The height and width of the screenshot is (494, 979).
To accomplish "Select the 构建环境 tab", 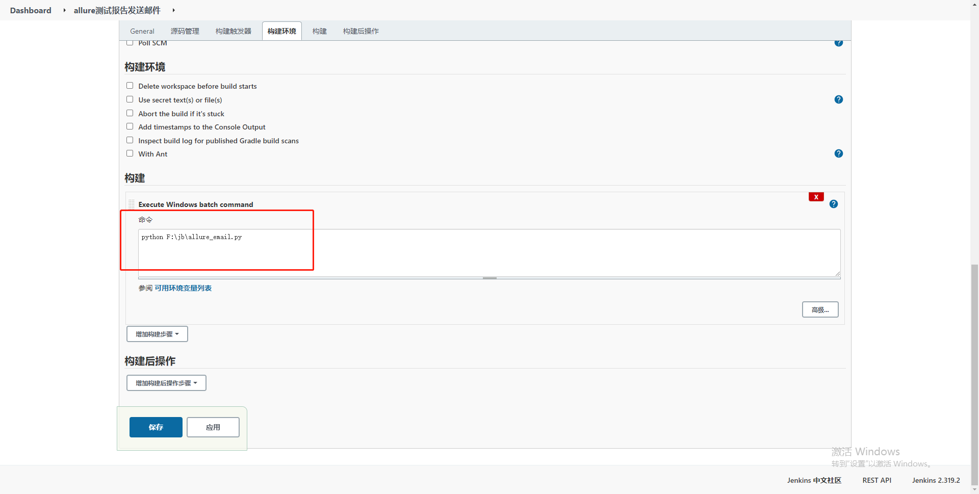I will point(282,31).
